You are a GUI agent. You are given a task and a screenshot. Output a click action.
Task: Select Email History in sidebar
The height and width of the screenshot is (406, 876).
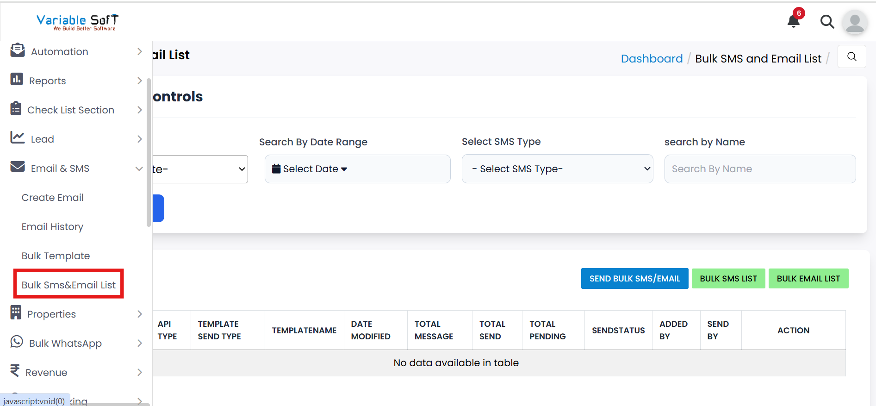(52, 227)
